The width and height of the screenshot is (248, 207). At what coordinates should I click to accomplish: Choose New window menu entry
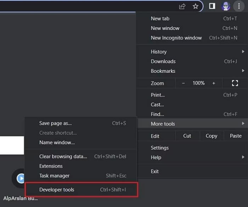coord(192,28)
